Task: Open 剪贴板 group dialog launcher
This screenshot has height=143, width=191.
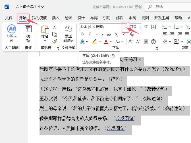Action: [58, 48]
